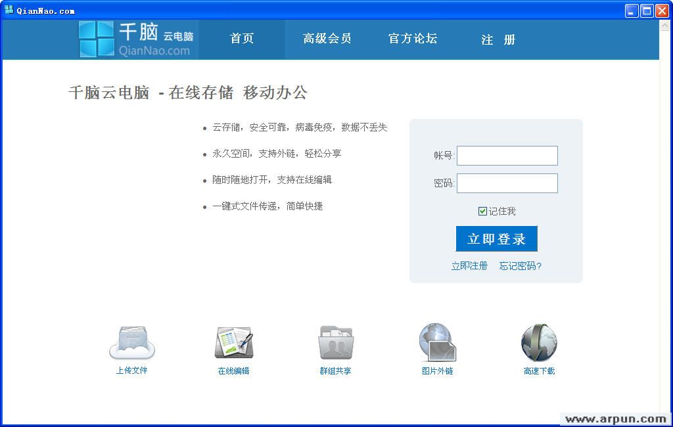The image size is (673, 427).
Task: Open the 高速下载 globe arrow icon
Action: [539, 342]
